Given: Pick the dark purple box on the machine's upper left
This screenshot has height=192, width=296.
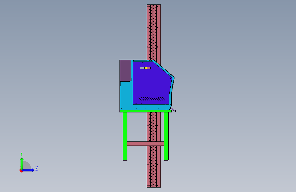Looking at the screenshot, I should point(125,70).
